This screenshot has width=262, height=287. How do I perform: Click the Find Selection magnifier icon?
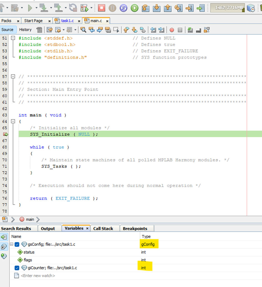click(83, 30)
